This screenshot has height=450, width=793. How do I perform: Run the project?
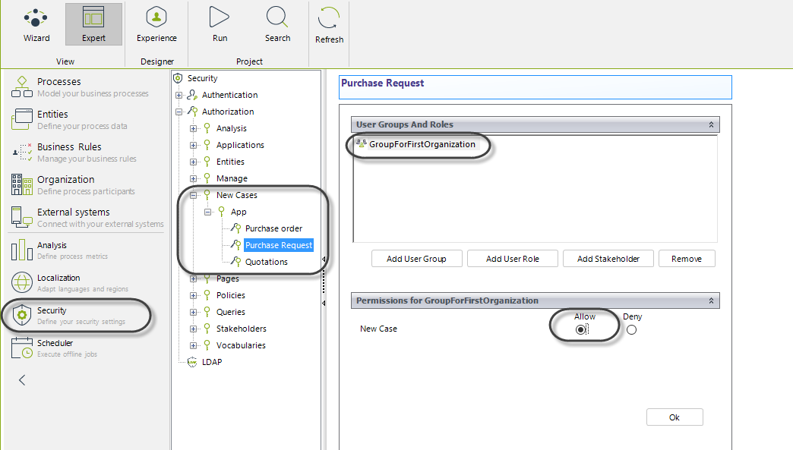coord(220,24)
